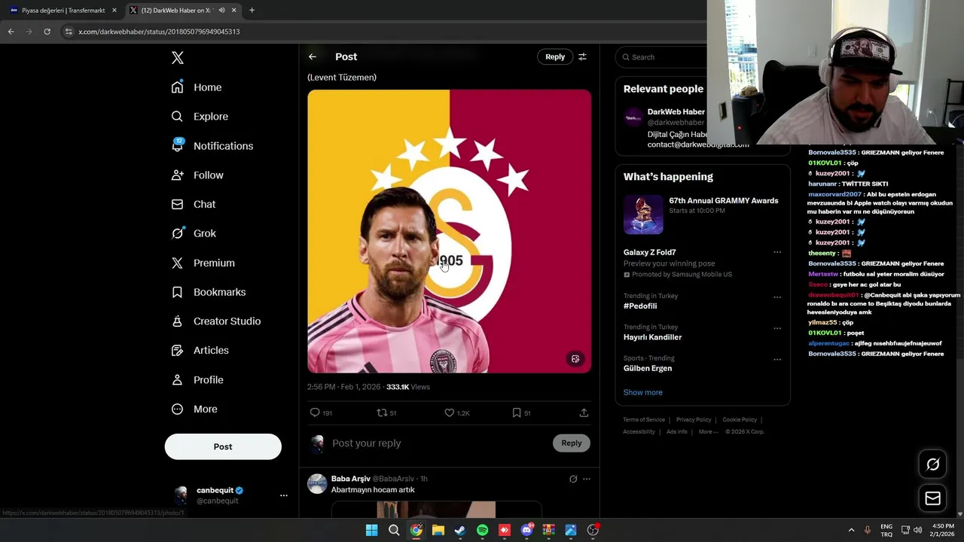Open Cookie Policy footer link

point(740,420)
